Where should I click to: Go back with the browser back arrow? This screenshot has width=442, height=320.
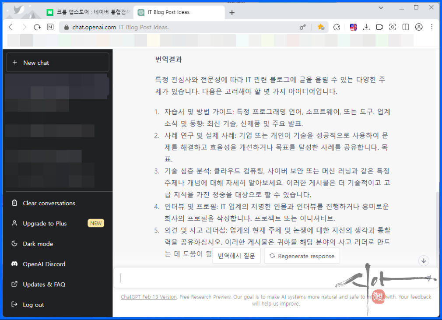pyautogui.click(x=11, y=27)
